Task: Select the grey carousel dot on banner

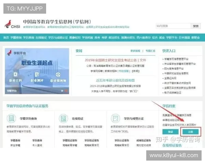Action: click(62, 91)
